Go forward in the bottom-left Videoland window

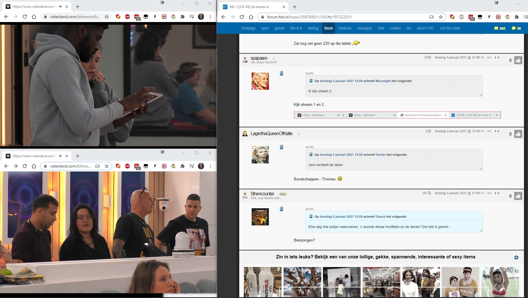click(x=16, y=166)
